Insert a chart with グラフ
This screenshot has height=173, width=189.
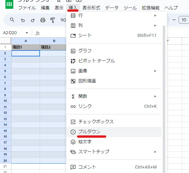(114, 51)
